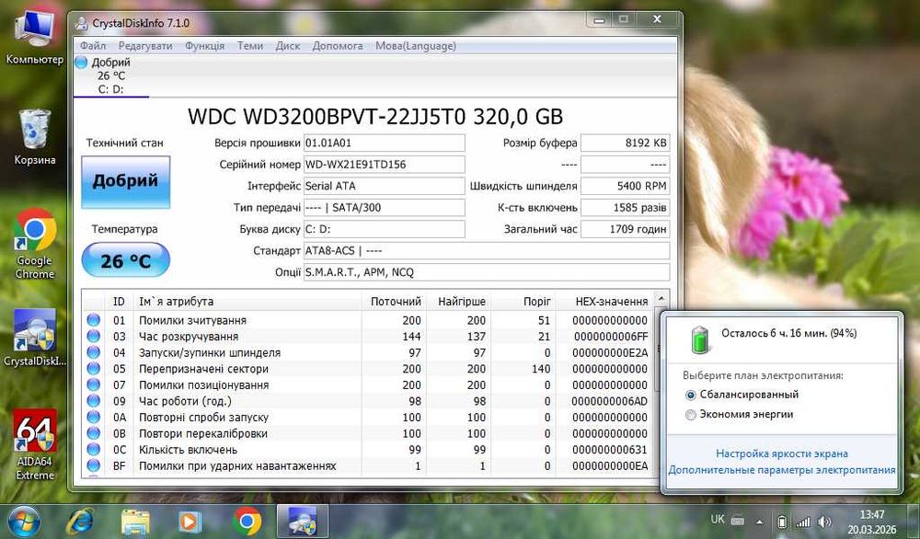This screenshot has height=539, width=920.
Task: Open the Функція menu
Action: pyautogui.click(x=204, y=46)
